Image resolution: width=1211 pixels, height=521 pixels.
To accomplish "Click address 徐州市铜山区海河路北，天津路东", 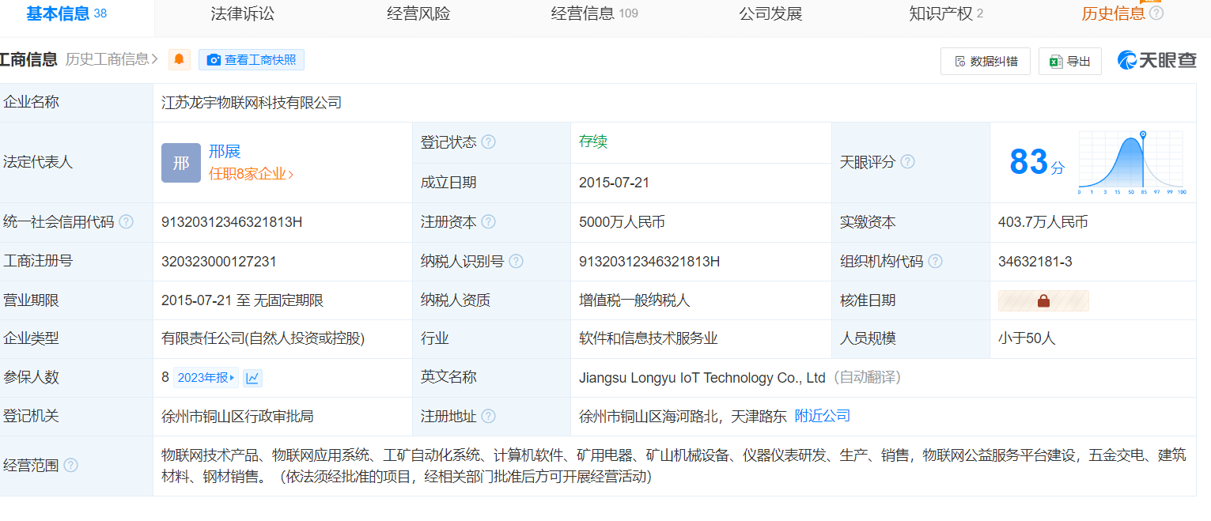I will [683, 417].
